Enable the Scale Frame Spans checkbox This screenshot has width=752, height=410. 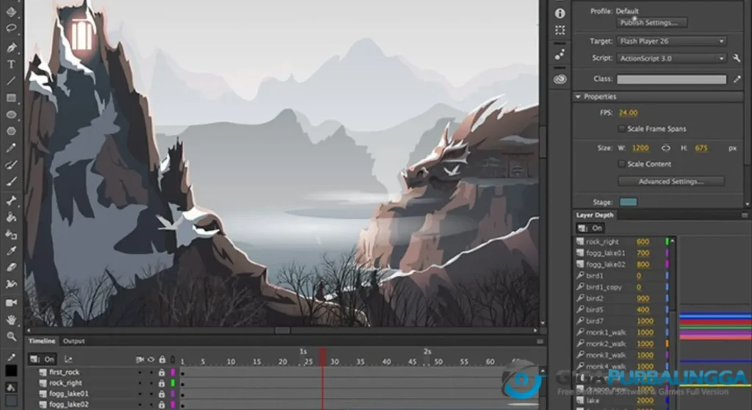tap(621, 128)
